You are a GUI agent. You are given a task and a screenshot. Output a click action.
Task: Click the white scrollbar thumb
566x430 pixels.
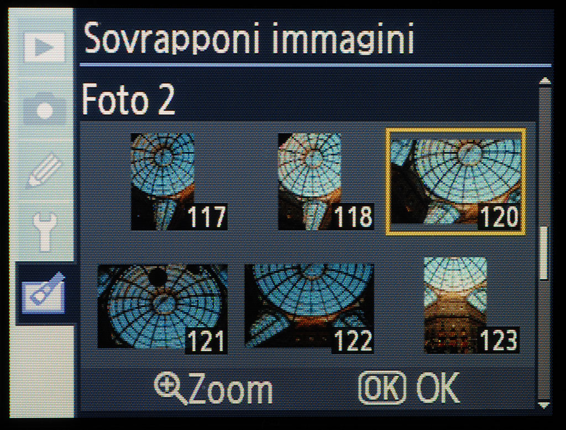coord(544,253)
